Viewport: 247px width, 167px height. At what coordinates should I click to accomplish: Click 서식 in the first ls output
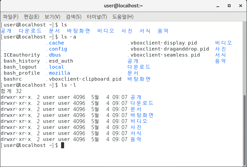[x=145, y=31]
